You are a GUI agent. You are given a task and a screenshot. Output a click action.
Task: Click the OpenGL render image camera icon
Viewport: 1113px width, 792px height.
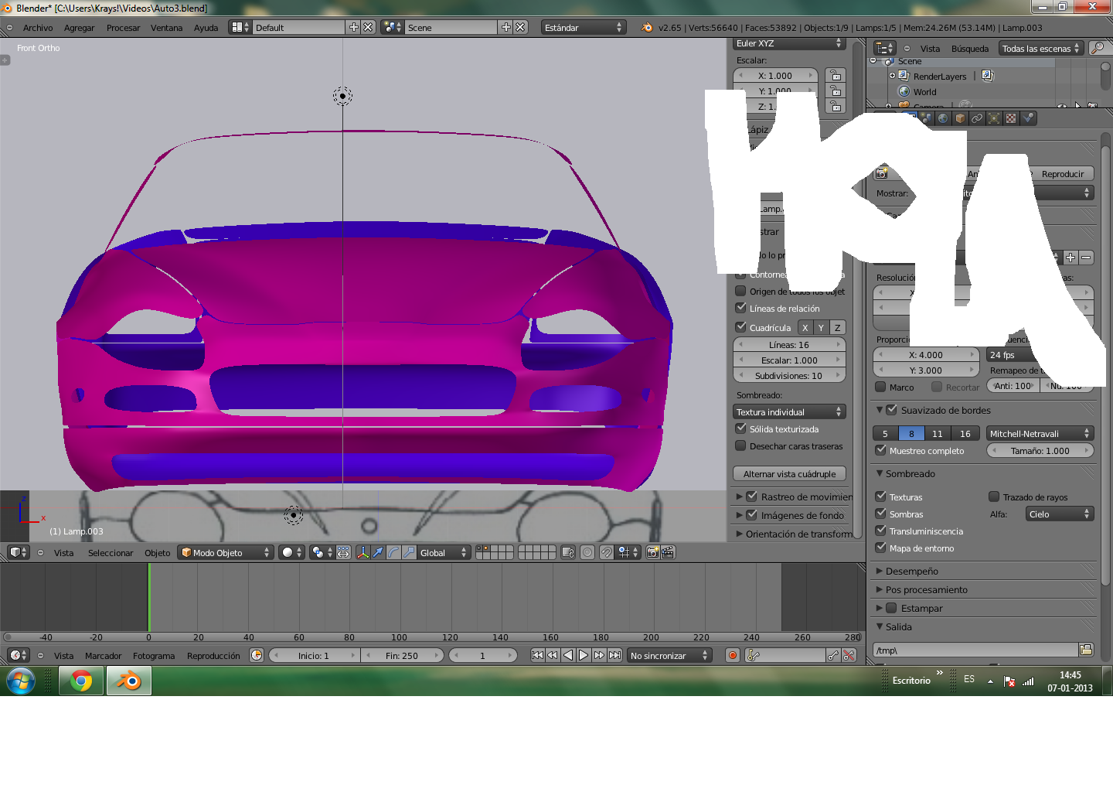(653, 552)
